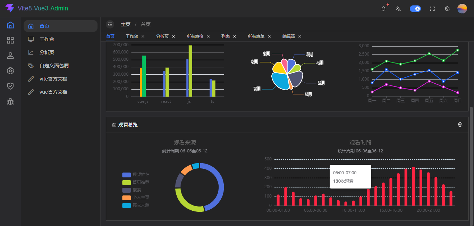Open header settings gear
474x226 pixels.
pyautogui.click(x=447, y=9)
